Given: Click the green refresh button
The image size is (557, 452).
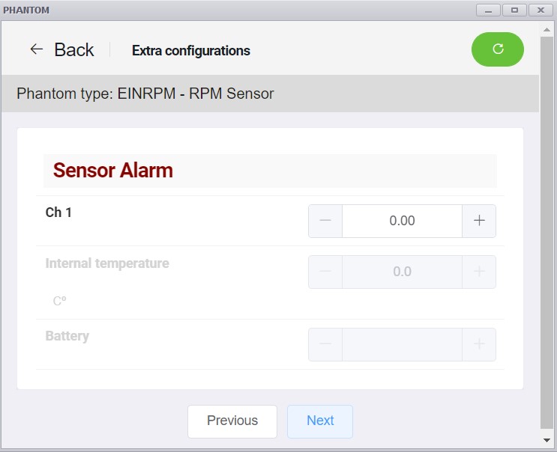Looking at the screenshot, I should 497,49.
